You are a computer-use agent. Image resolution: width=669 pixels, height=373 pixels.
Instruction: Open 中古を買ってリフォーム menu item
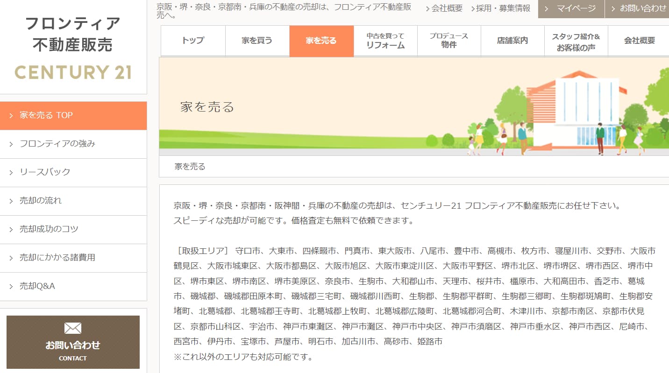click(x=385, y=41)
